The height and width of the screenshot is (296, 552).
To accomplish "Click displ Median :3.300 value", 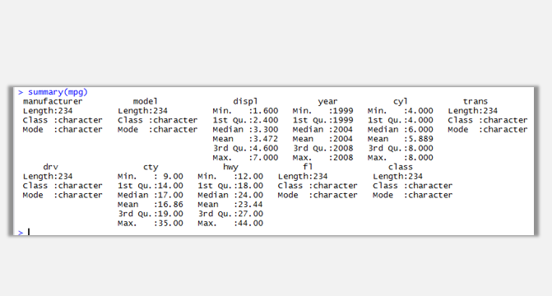I will tap(245, 130).
